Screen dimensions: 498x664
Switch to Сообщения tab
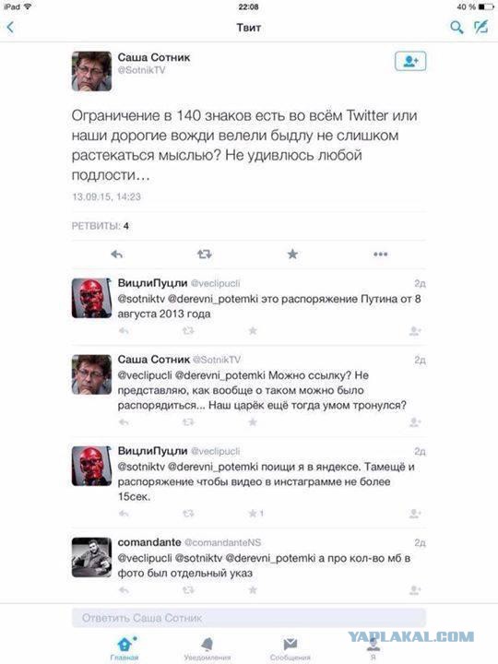[x=290, y=648]
